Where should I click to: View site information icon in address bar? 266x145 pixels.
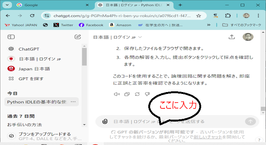click(x=47, y=16)
